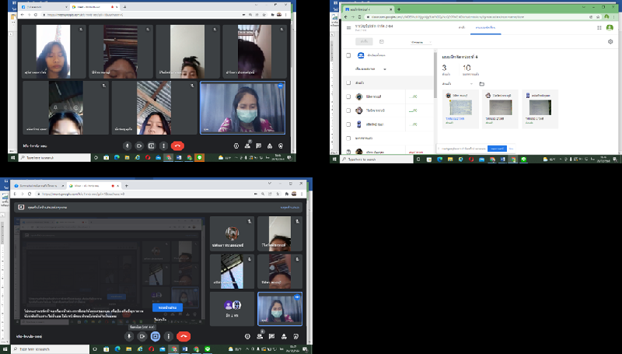Expand the sort-by-status dropdown in Classroom

(x=384, y=68)
